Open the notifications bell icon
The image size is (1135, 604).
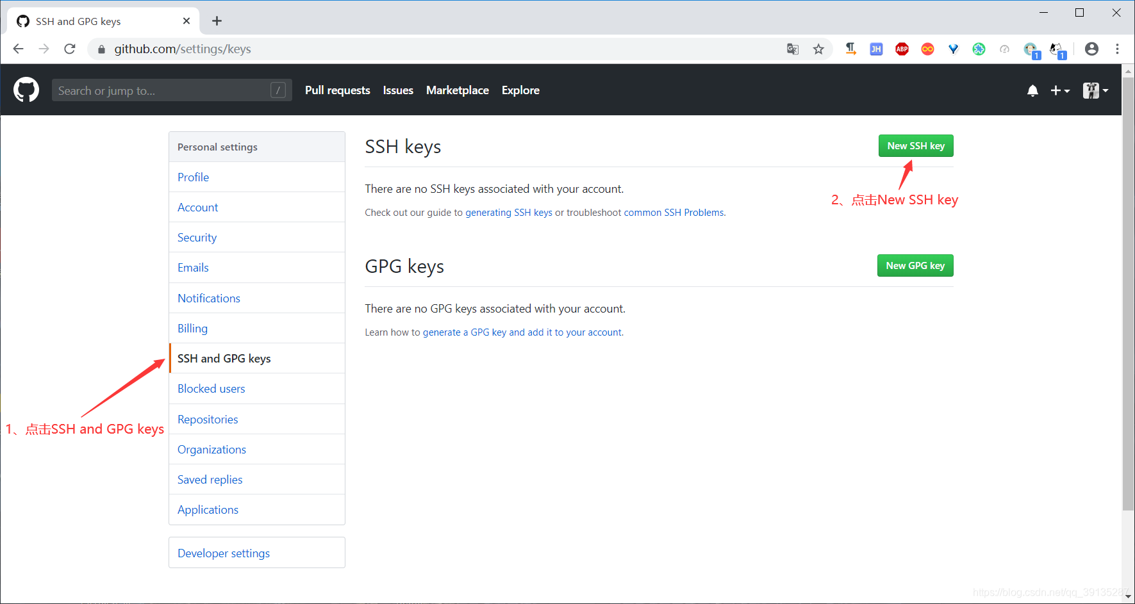tap(1032, 90)
